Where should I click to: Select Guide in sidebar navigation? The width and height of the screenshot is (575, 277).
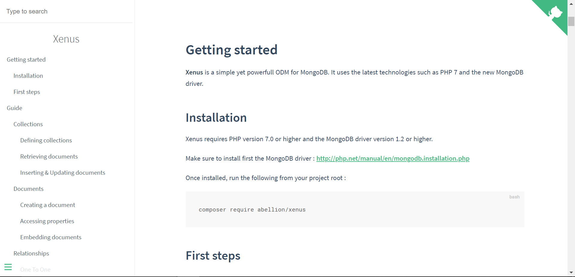click(x=14, y=108)
